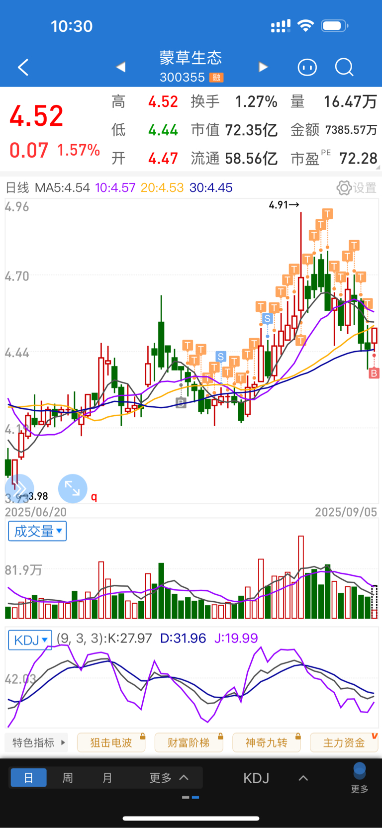
Task: Open locked 狙击电波 indicator
Action: point(111,742)
